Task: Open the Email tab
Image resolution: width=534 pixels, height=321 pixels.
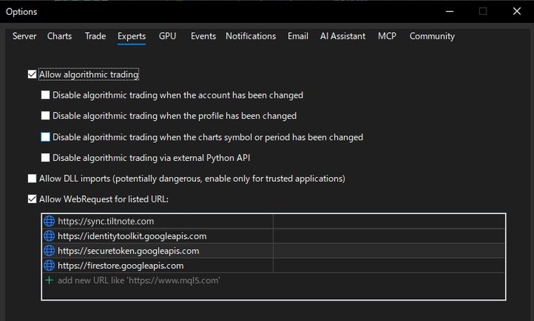Action: (298, 36)
